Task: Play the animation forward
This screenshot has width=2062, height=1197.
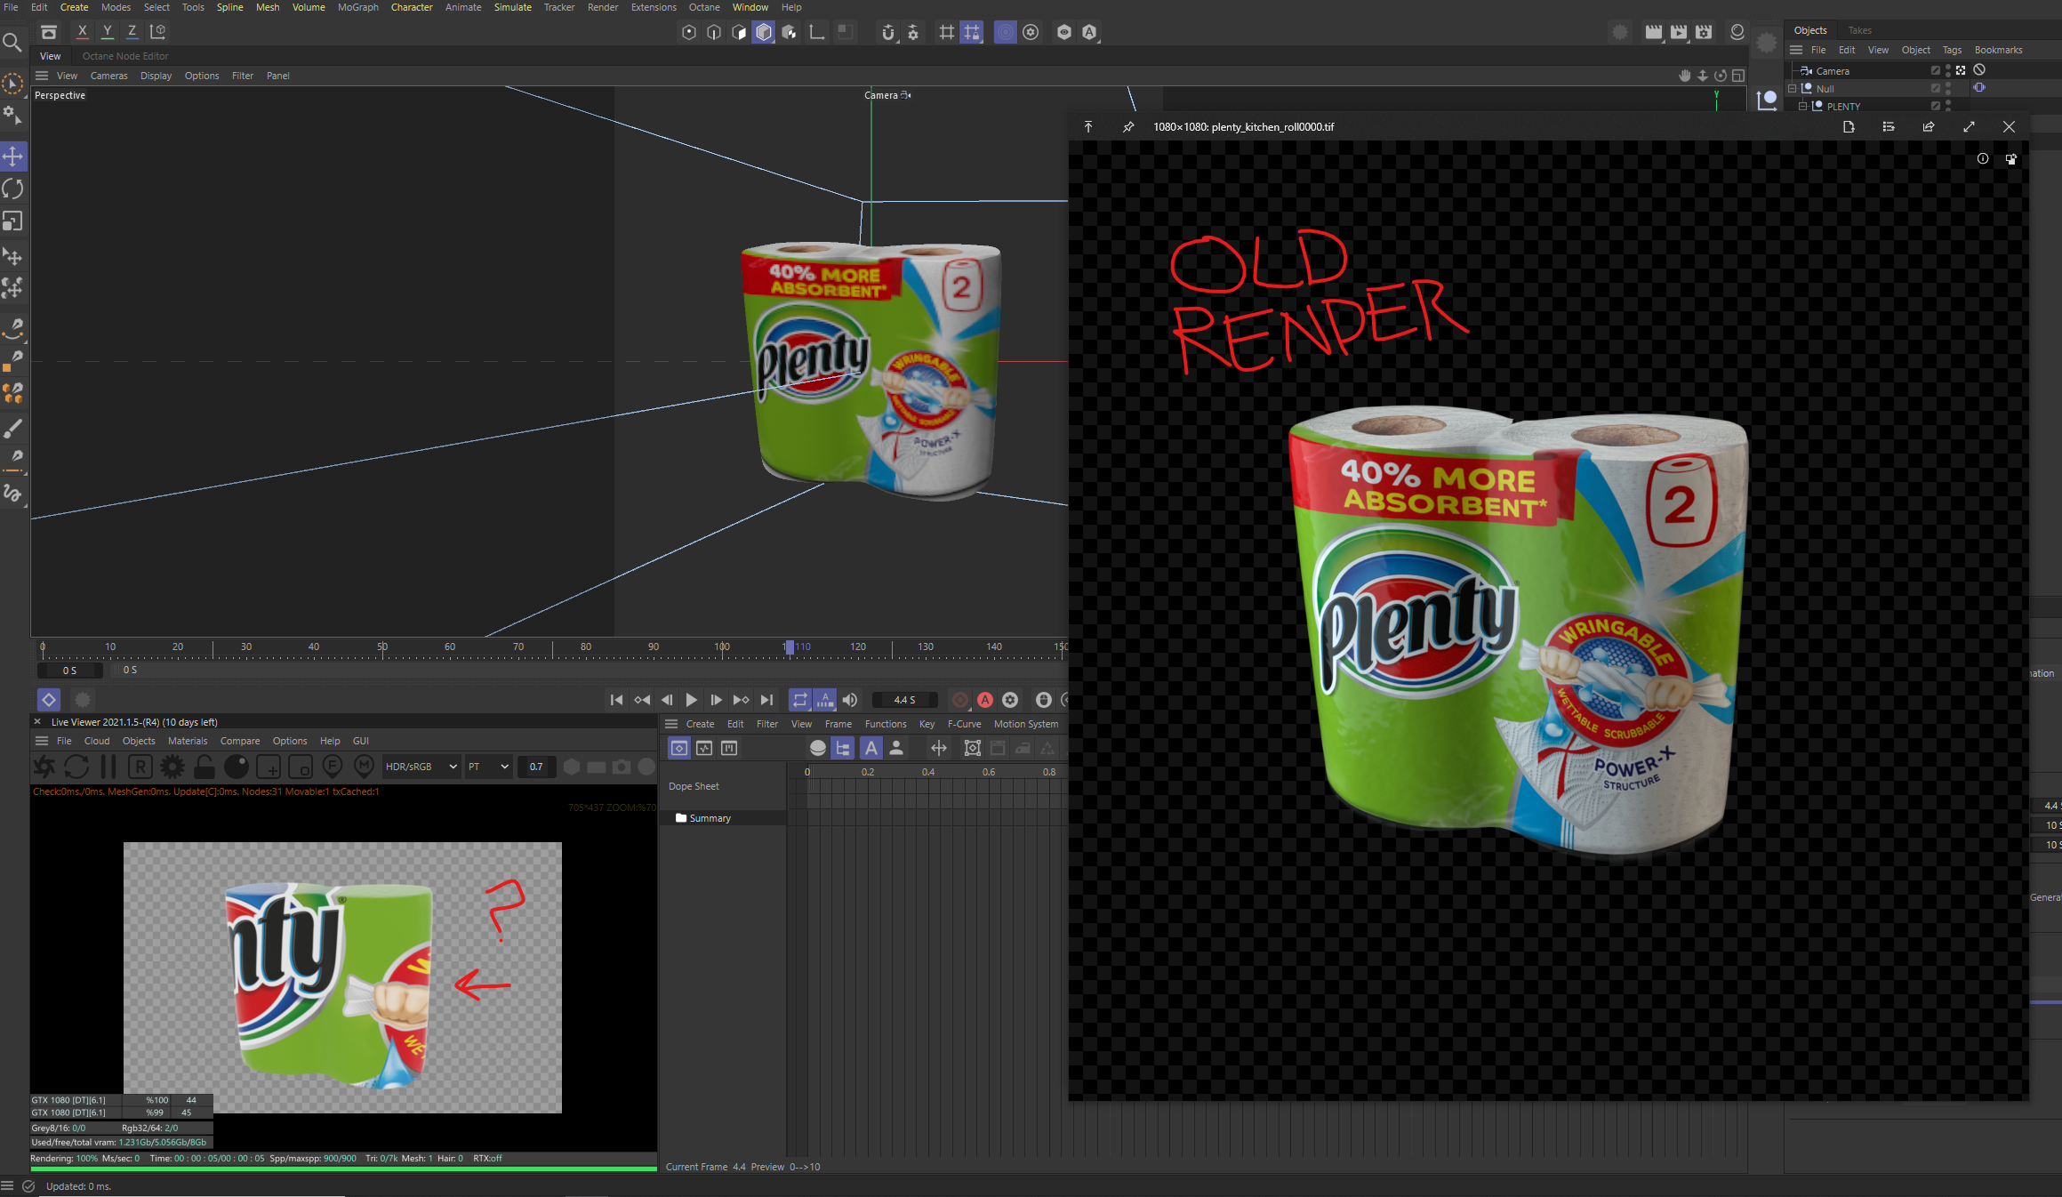Action: click(x=692, y=700)
